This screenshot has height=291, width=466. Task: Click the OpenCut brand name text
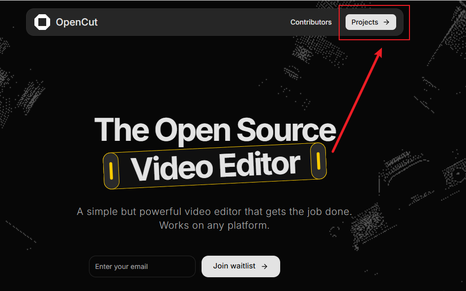pos(77,22)
